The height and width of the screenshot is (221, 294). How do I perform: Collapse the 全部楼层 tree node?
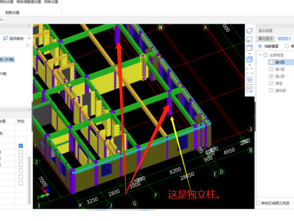tap(260, 55)
